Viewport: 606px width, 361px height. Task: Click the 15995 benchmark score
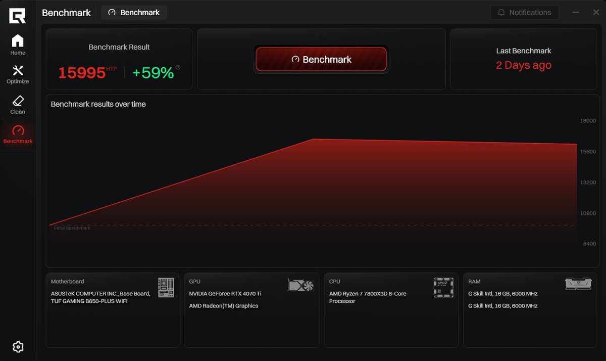(82, 73)
